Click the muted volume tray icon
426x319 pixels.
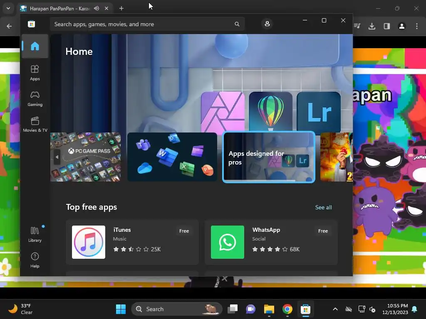point(372,309)
